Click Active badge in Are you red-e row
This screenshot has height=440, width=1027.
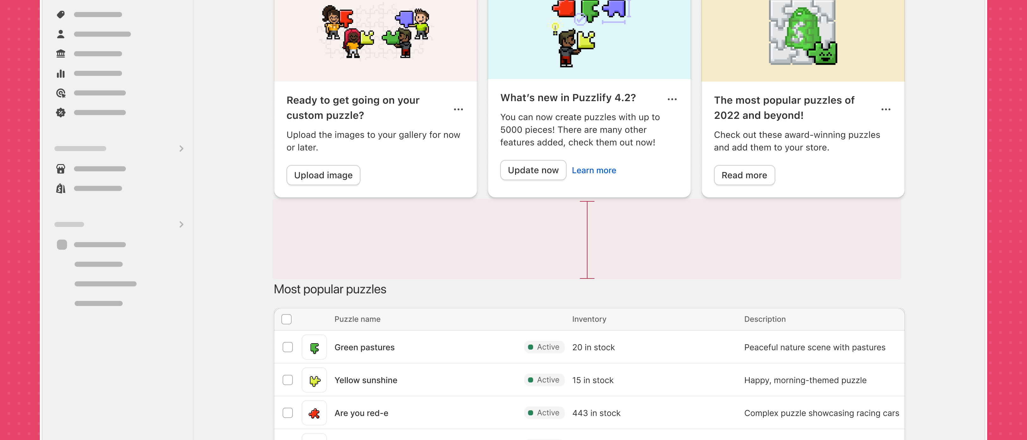click(x=544, y=413)
